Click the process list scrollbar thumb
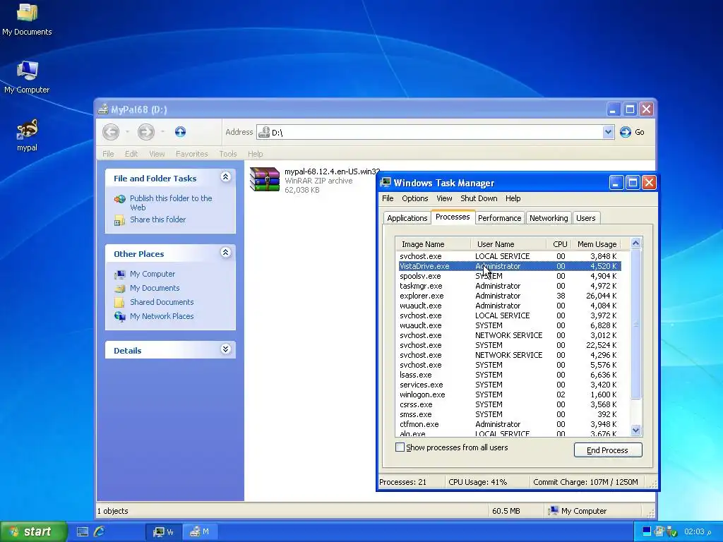This screenshot has height=542, width=723. click(x=636, y=324)
